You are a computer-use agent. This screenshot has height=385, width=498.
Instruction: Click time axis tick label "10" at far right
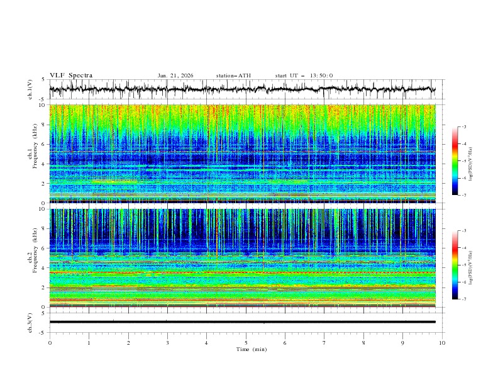(442, 343)
